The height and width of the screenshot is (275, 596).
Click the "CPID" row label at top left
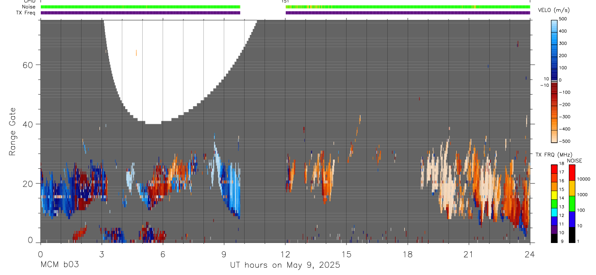pos(30,2)
